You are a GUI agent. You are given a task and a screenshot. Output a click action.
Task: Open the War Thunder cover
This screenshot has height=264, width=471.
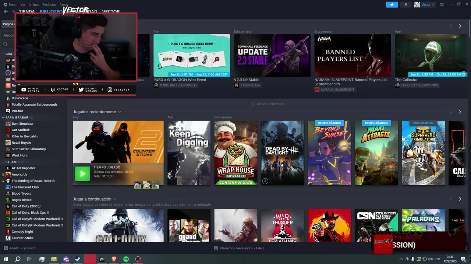tap(283, 225)
